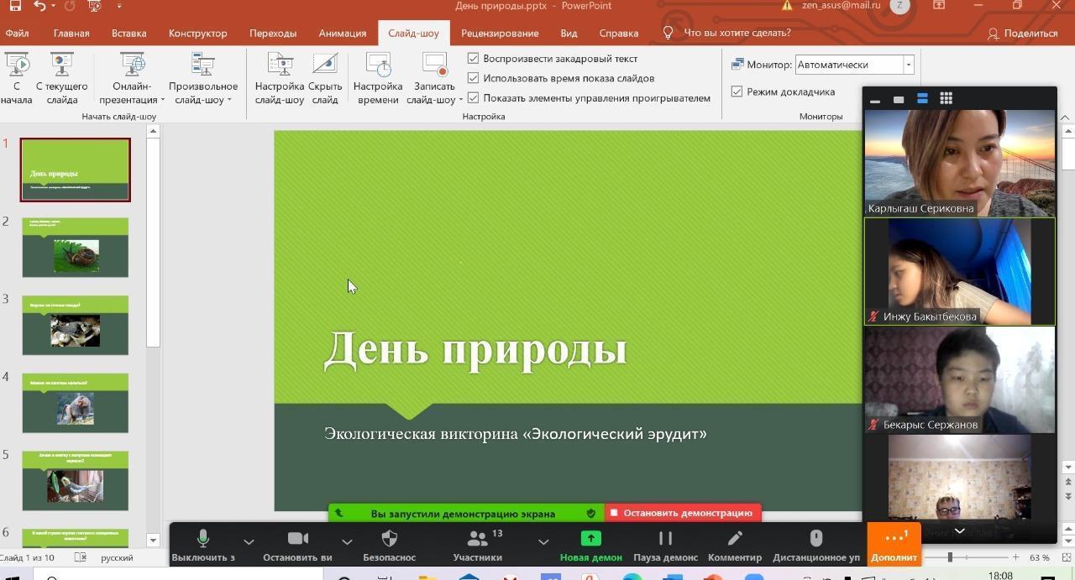Viewport: 1075px width, 580px height.
Task: Switch to the Анимация tab
Action: tap(343, 33)
